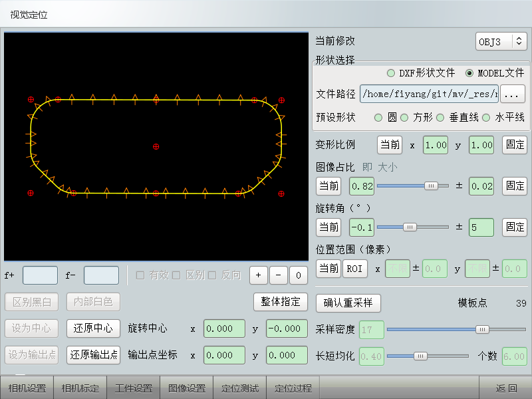This screenshot has height=399, width=532.
Task: Open the 定位测试 tab
Action: pos(239,388)
